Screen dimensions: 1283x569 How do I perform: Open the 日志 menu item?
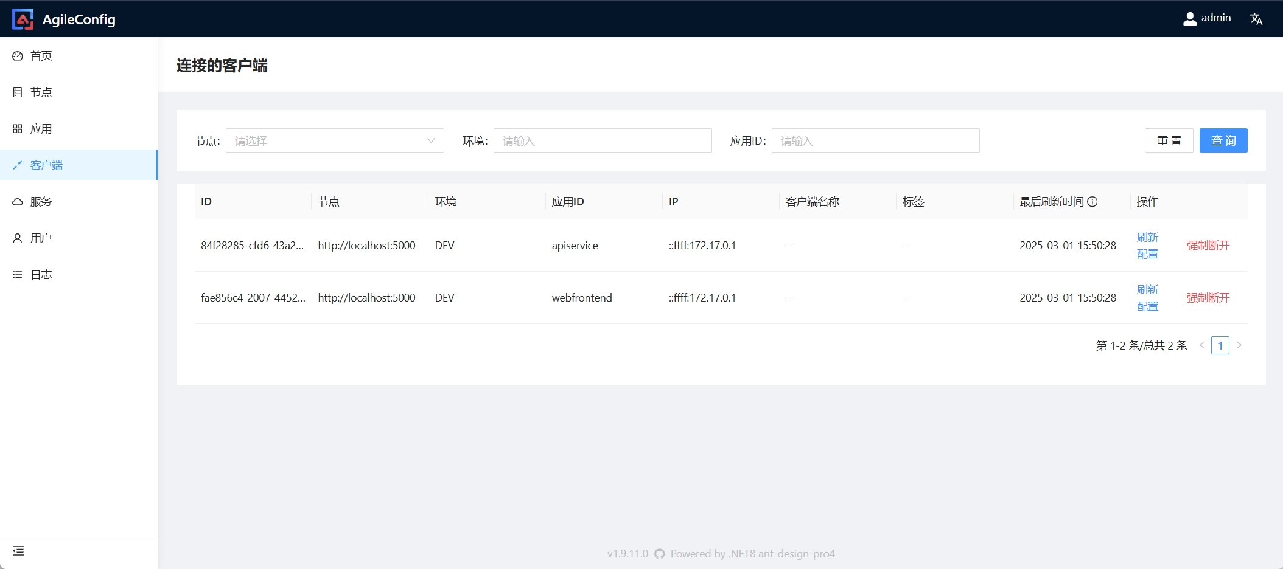41,275
